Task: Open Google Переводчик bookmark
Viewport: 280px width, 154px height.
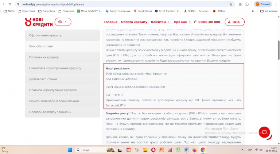Action: [x=118, y=11]
